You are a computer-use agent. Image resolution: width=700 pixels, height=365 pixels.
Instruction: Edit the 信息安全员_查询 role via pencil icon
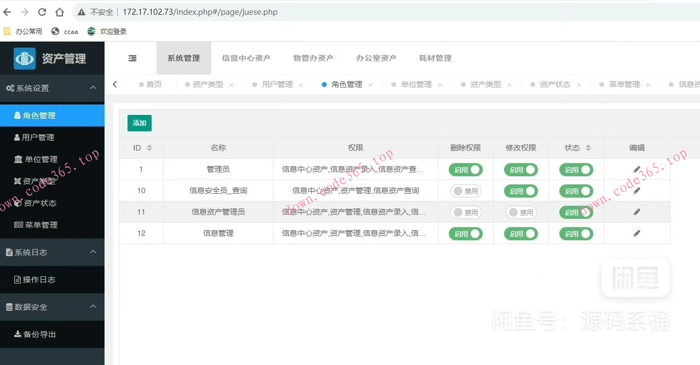(636, 191)
